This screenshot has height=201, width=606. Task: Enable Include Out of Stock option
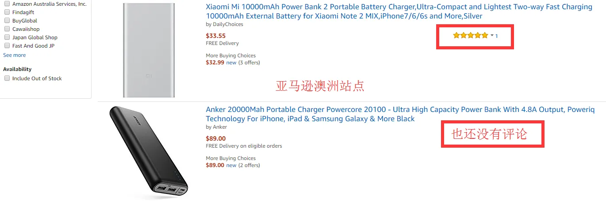point(7,78)
